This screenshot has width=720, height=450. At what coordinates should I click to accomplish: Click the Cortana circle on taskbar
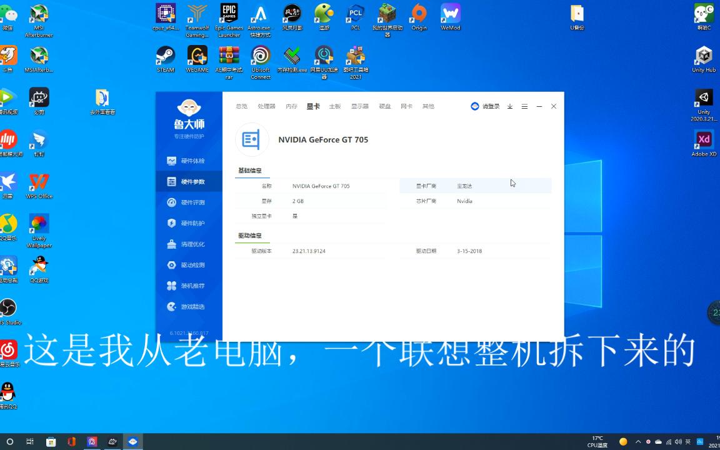[x=9, y=442]
